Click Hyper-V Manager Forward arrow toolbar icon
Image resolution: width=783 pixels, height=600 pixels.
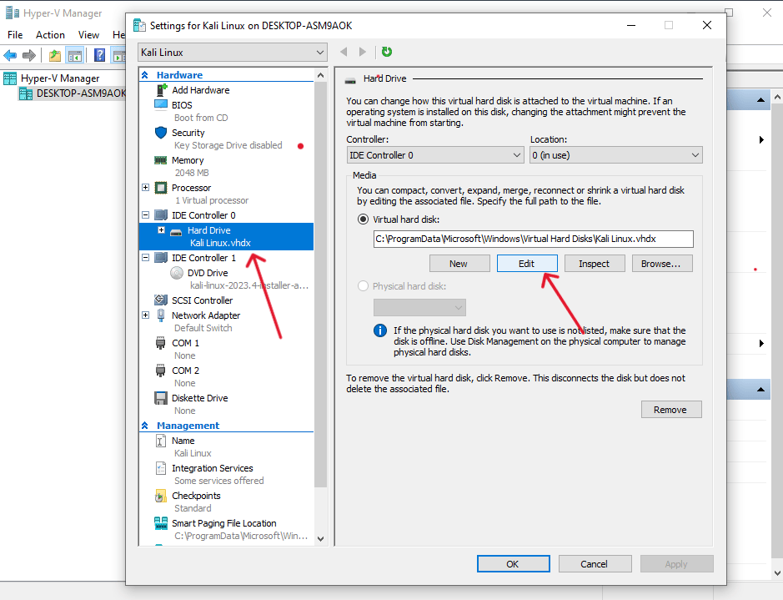29,55
